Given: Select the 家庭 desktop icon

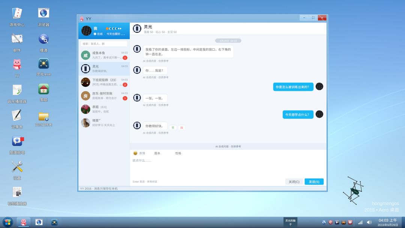Looking at the screenshot, I should pyautogui.click(x=43, y=93).
